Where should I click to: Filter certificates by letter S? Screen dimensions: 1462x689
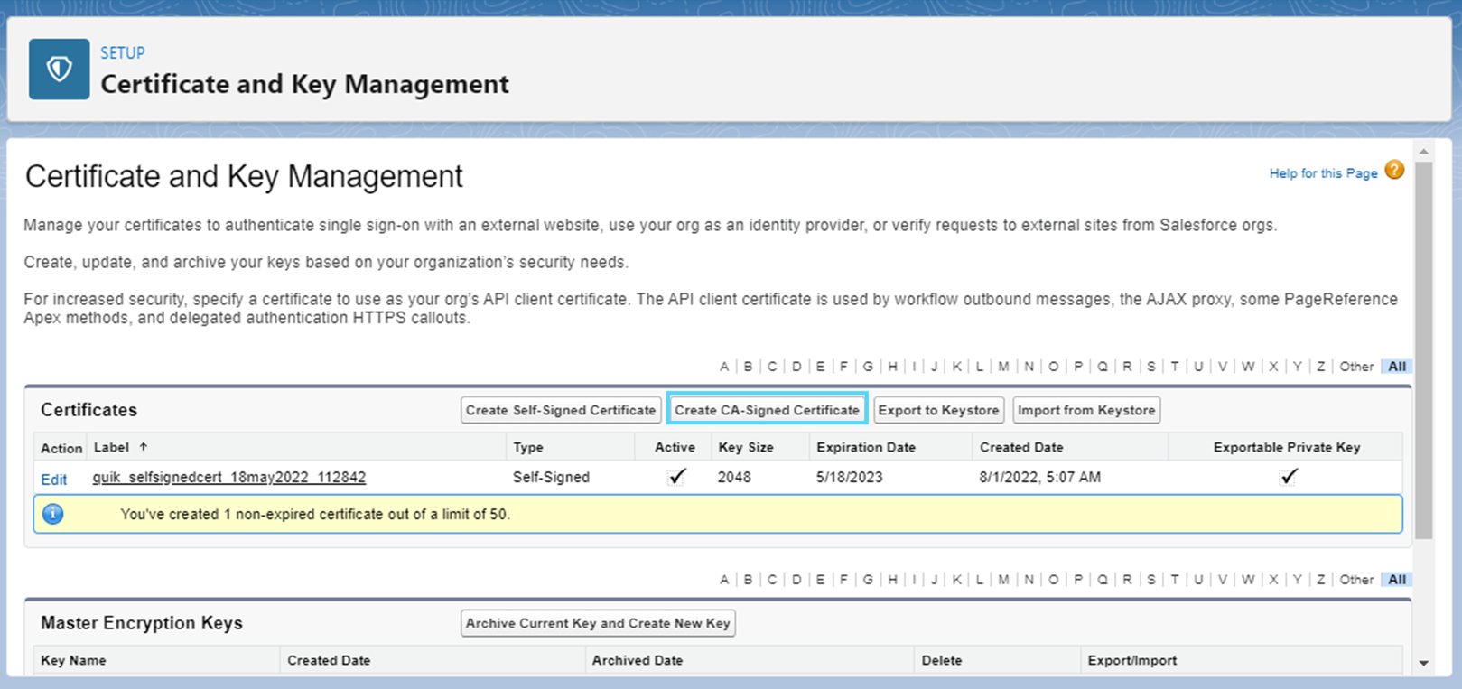tap(1150, 367)
